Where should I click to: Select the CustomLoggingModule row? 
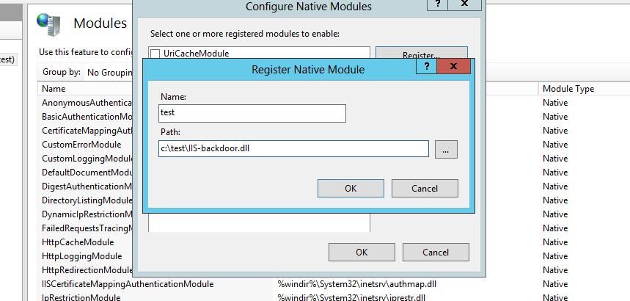[x=87, y=159]
